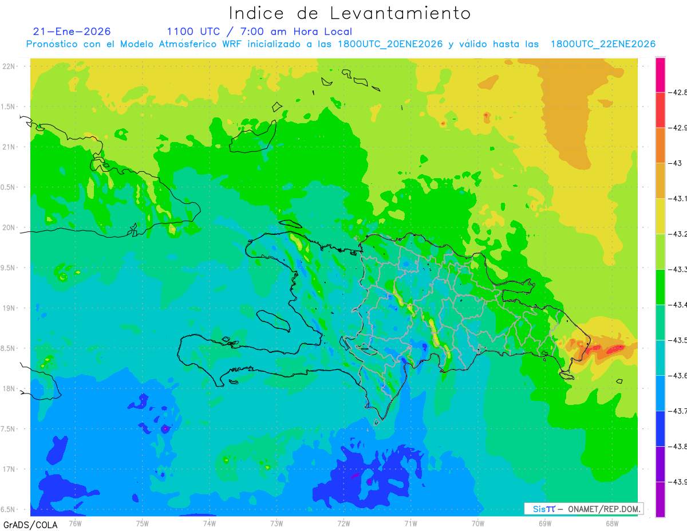Pick the orange swatch between -42.9 and -43
The width and height of the screenshot is (687, 531).
(x=660, y=145)
